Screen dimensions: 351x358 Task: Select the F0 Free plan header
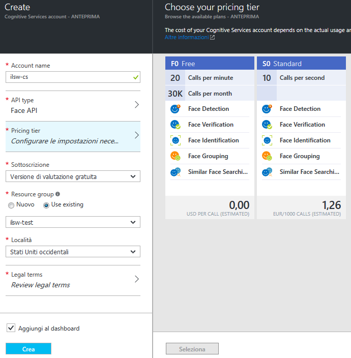pyautogui.click(x=210, y=63)
